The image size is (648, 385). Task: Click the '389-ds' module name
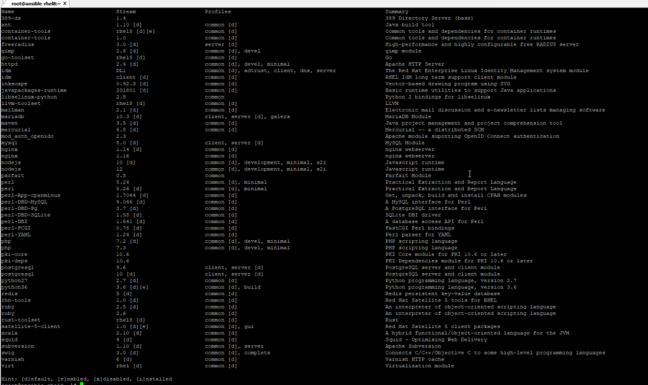tap(11, 18)
